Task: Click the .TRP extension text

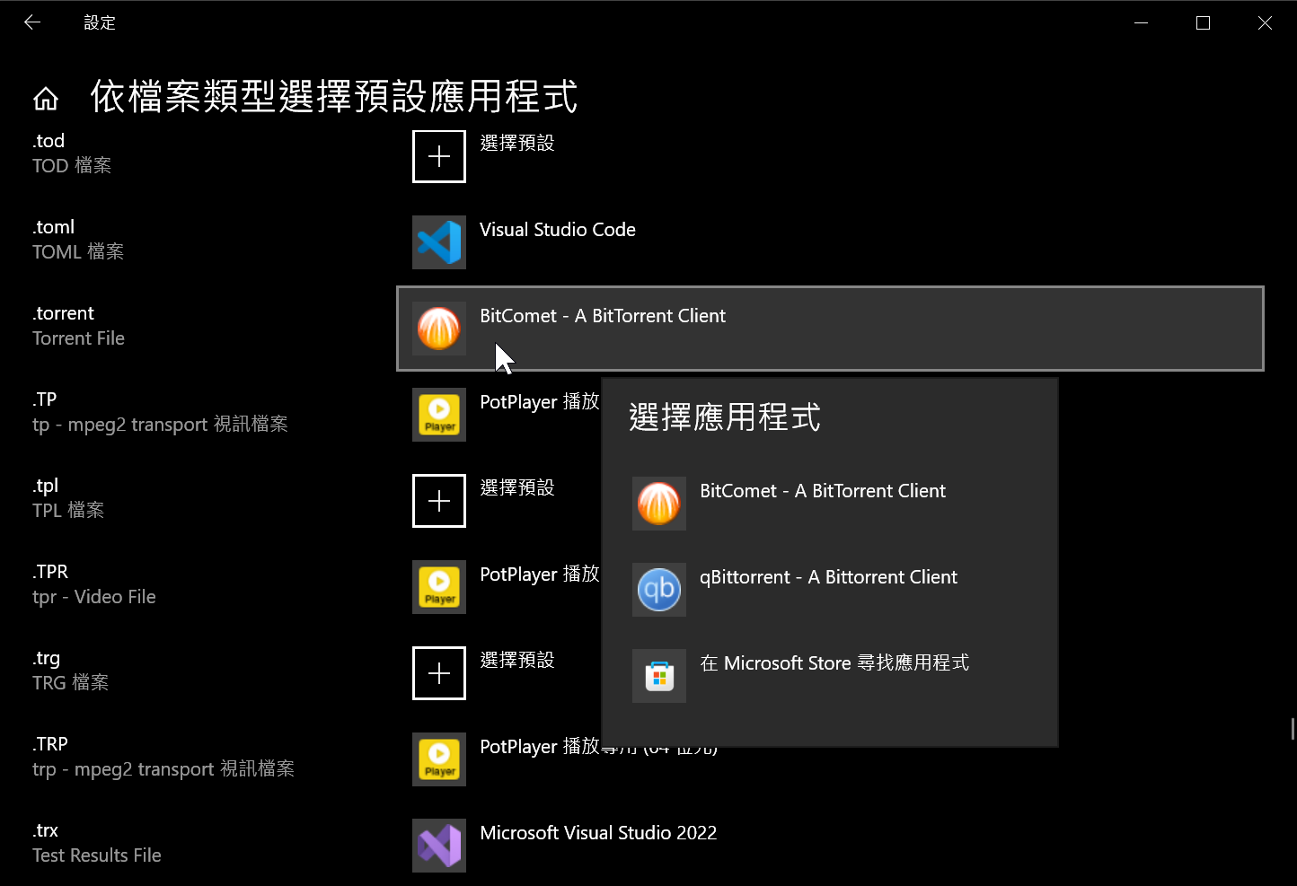Action: tap(50, 744)
